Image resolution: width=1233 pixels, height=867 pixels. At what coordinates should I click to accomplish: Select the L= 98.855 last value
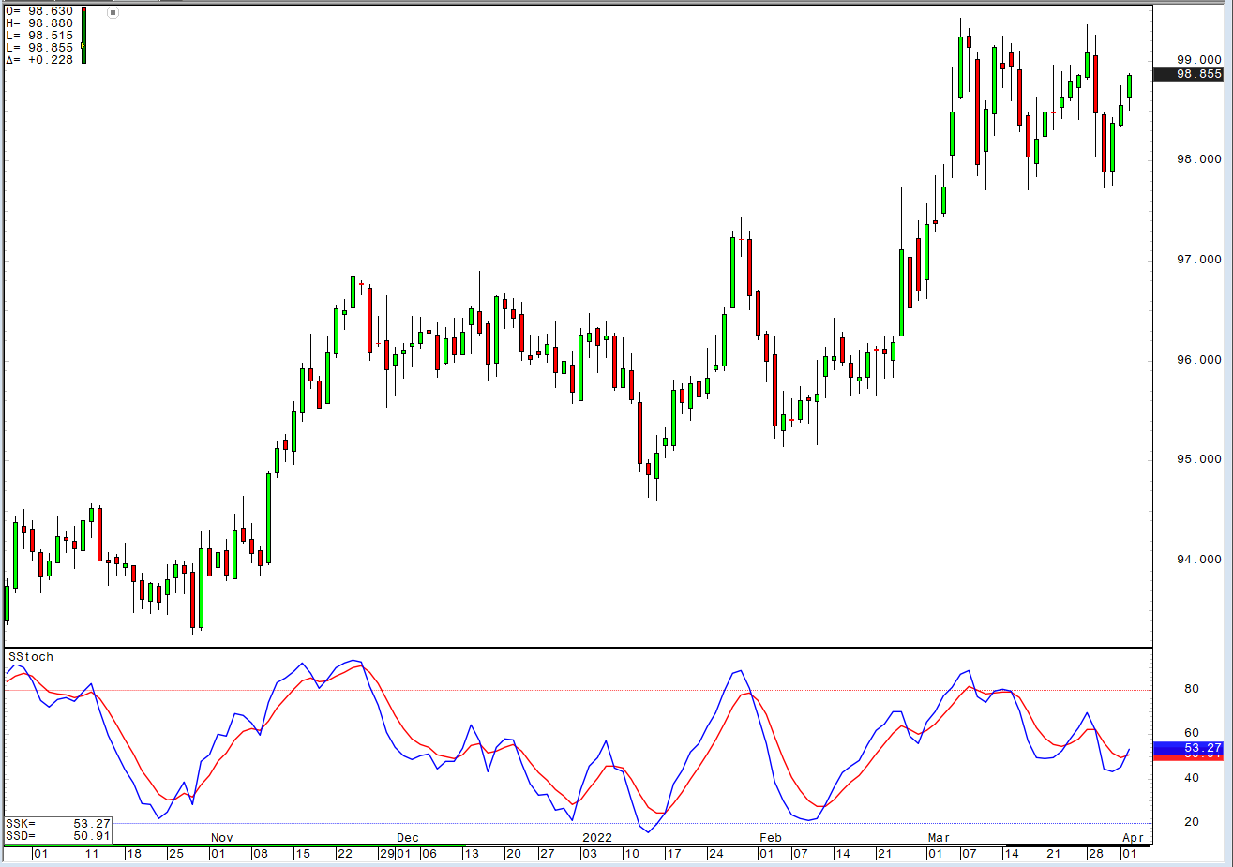click(39, 48)
